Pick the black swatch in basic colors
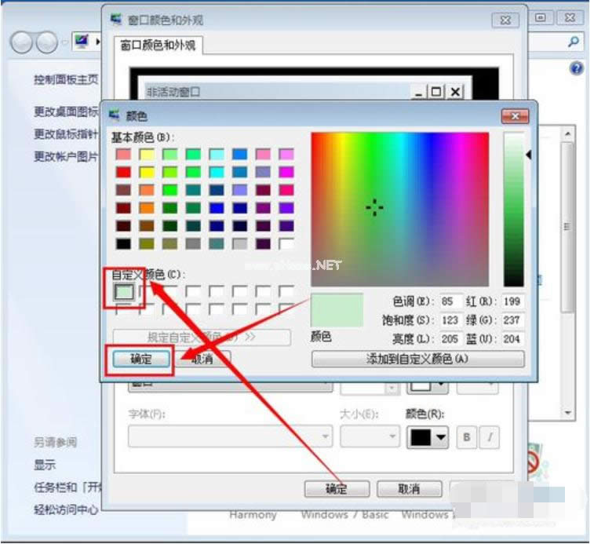Viewport: 594px width, 544px height. (x=124, y=243)
